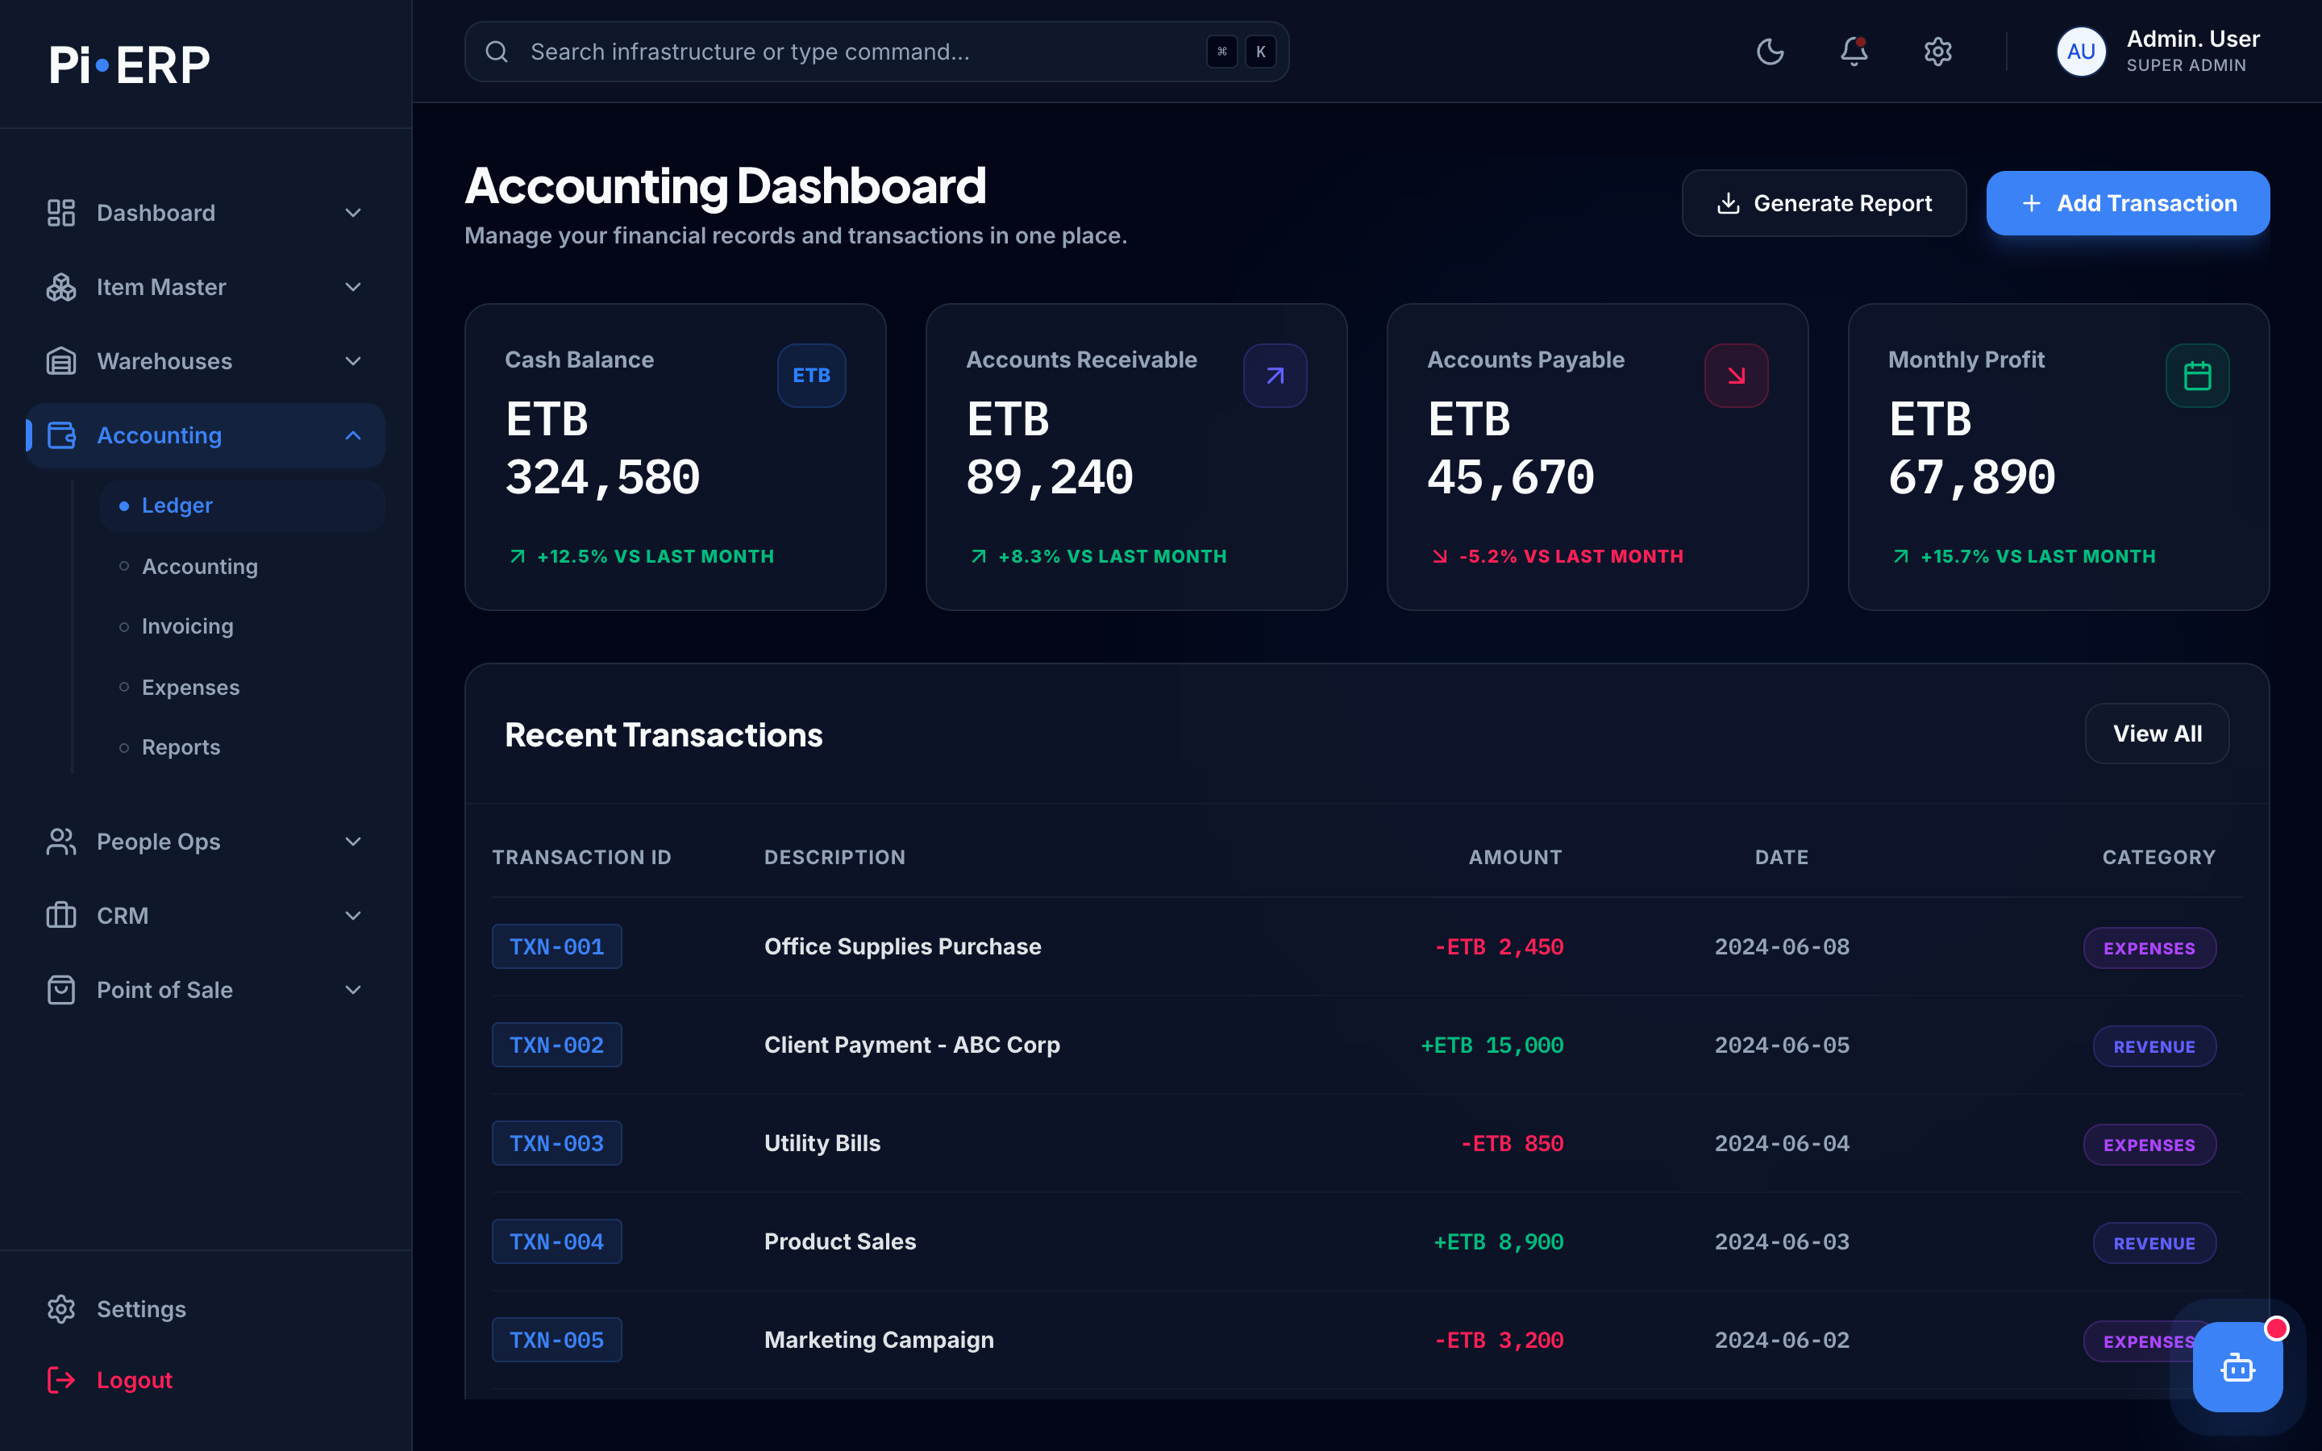Expand the Point of Sale chevron

pyautogui.click(x=353, y=989)
